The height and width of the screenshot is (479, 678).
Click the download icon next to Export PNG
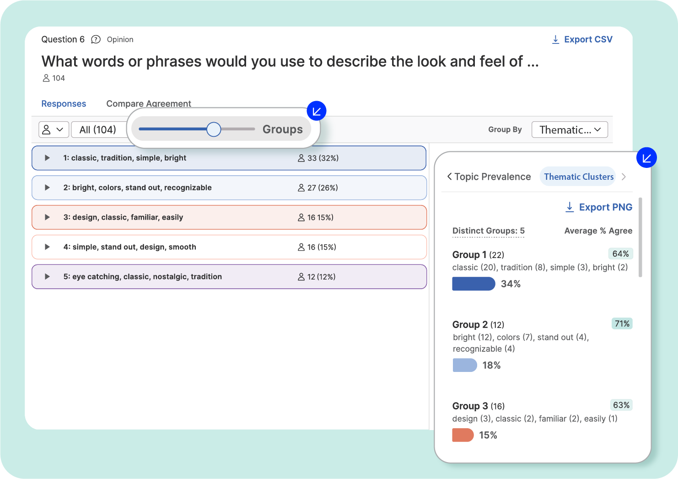(x=570, y=207)
